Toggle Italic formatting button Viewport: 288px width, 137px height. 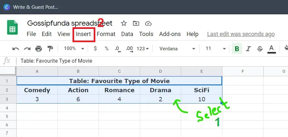point(248,49)
